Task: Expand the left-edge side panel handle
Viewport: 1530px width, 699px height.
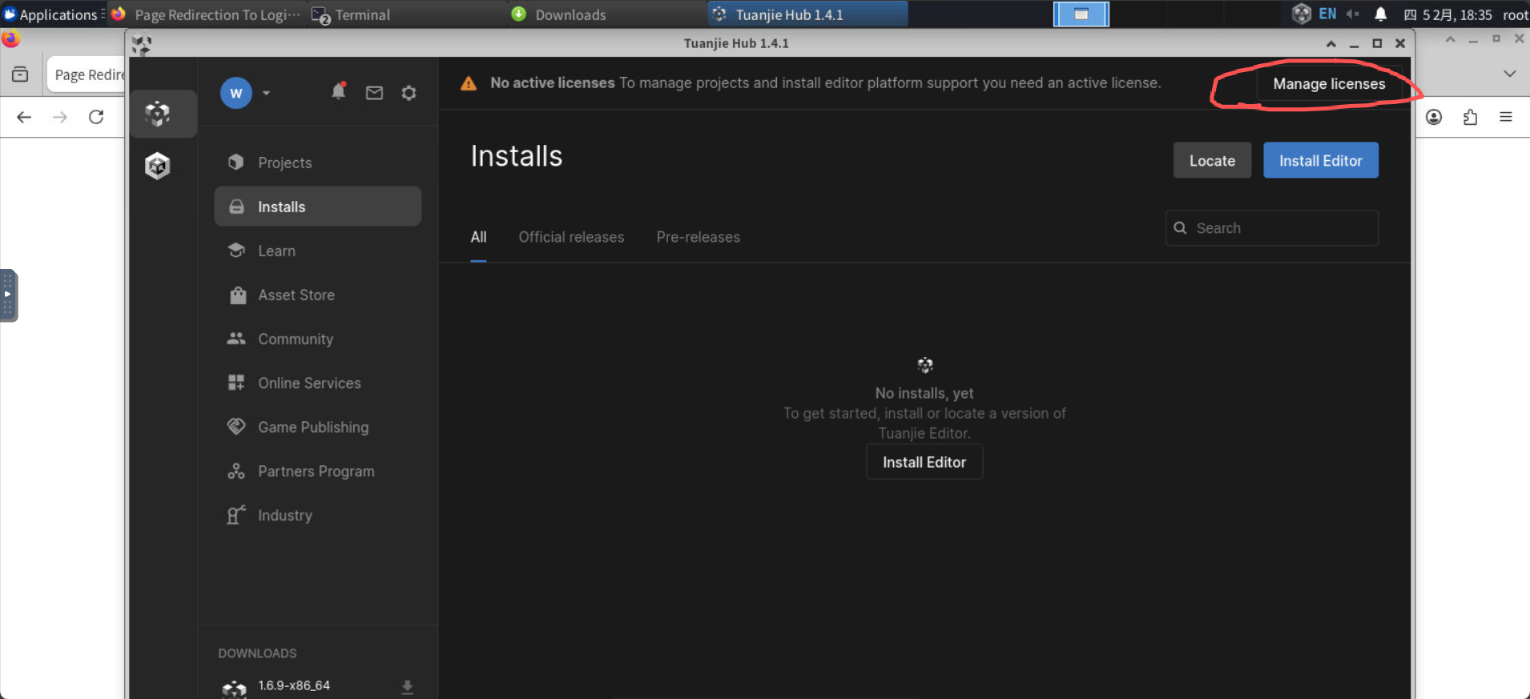Action: pyautogui.click(x=8, y=295)
